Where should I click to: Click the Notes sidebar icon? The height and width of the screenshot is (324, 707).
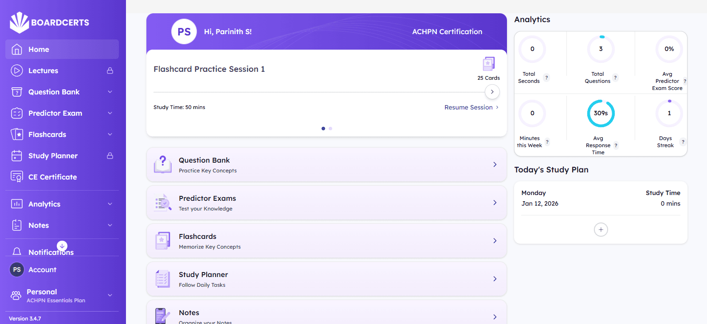coord(17,225)
